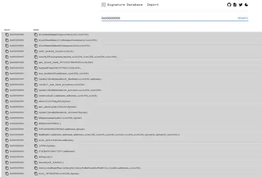Viewport: 262px width, 177px height.
Task: Copy hash of blockHashAmphithyronVersify row
Action: tap(7, 34)
